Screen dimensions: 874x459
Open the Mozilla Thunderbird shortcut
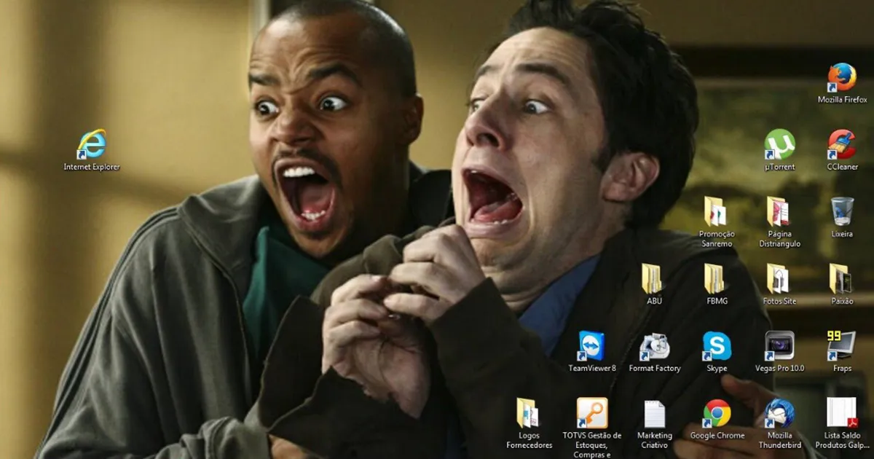coord(779,423)
